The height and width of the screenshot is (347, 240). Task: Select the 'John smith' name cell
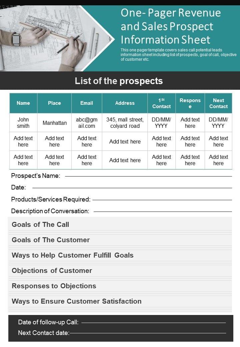[23, 123]
